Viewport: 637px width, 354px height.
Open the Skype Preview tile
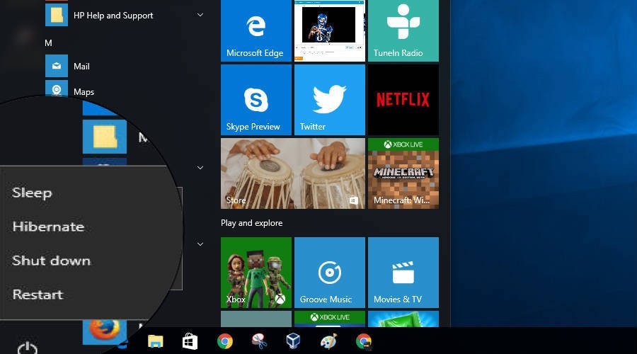point(256,100)
